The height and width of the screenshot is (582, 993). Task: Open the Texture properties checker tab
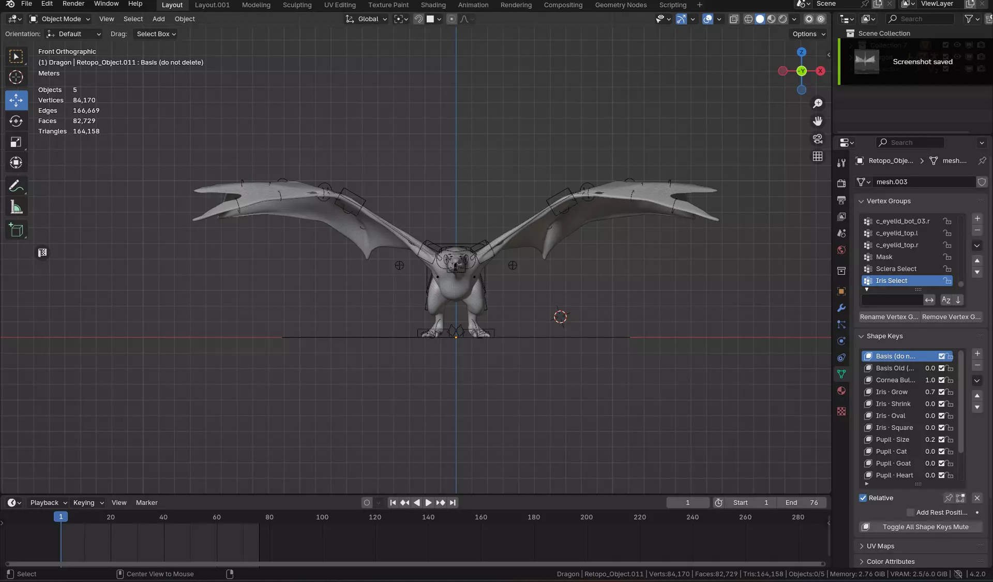(841, 411)
